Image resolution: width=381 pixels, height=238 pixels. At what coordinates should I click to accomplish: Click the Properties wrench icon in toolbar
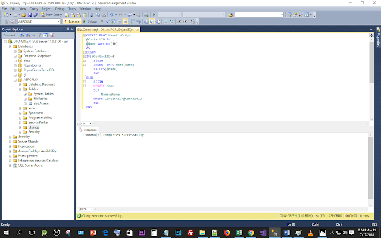pyautogui.click(x=301, y=15)
